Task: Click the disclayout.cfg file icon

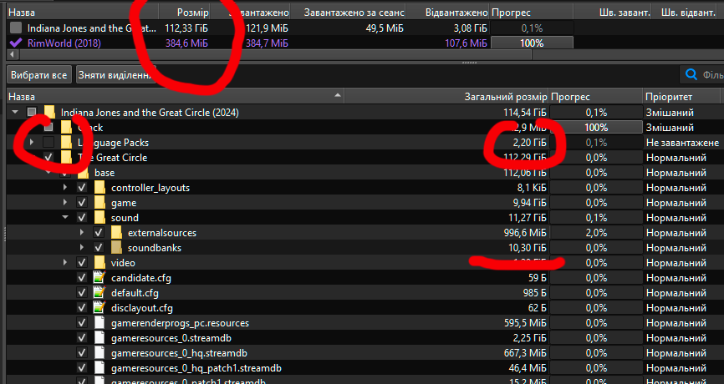Action: pos(99,308)
